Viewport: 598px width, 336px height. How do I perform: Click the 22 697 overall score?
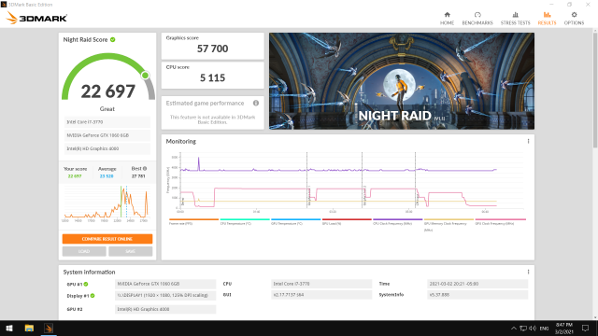coord(108,91)
